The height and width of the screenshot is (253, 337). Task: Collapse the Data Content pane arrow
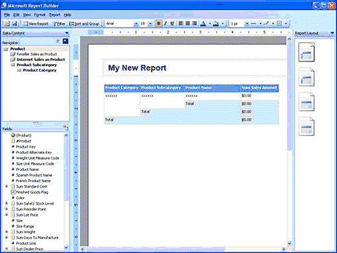67,33
